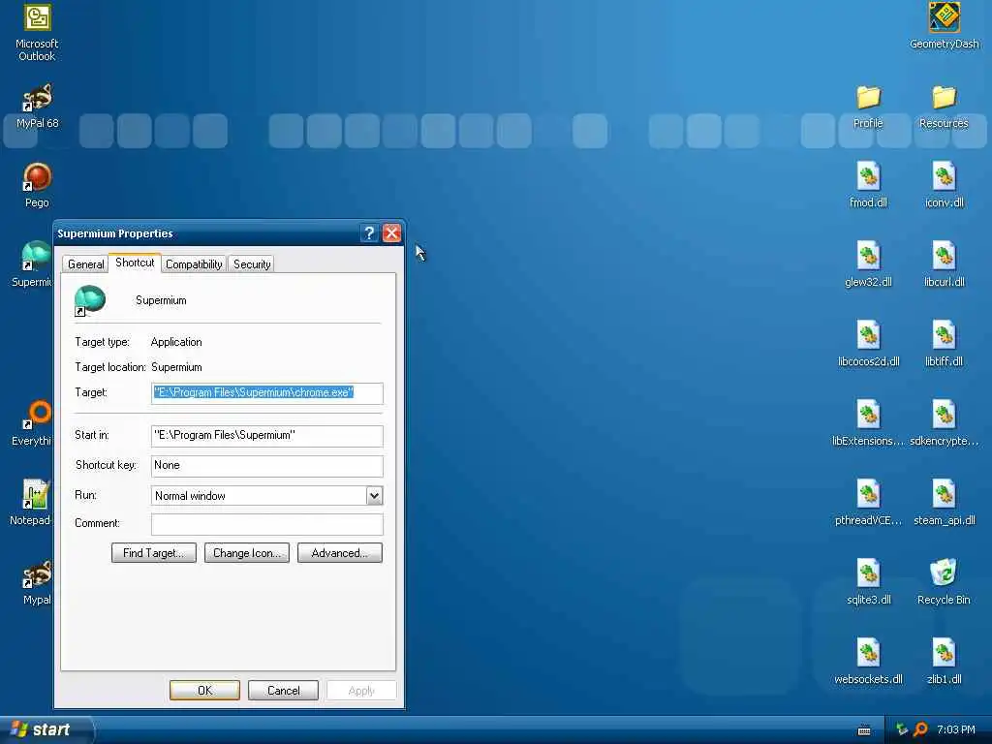
Task: Switch to the General tab
Action: coord(86,264)
